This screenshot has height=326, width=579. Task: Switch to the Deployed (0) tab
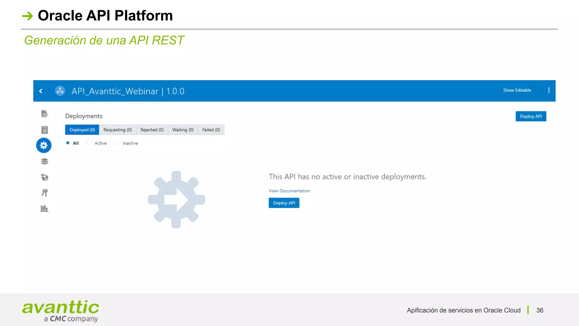pos(82,130)
